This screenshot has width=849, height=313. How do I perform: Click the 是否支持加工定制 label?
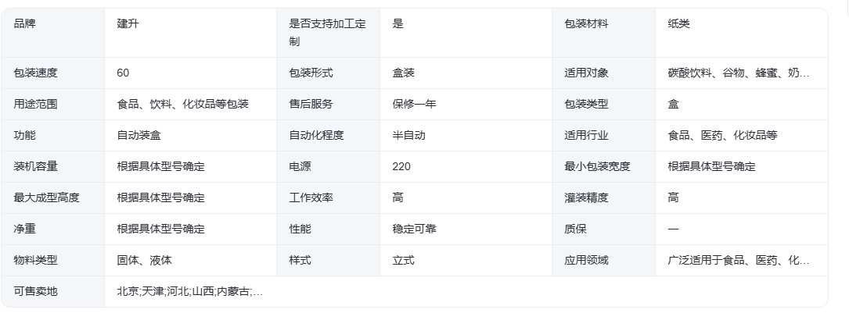[328, 32]
